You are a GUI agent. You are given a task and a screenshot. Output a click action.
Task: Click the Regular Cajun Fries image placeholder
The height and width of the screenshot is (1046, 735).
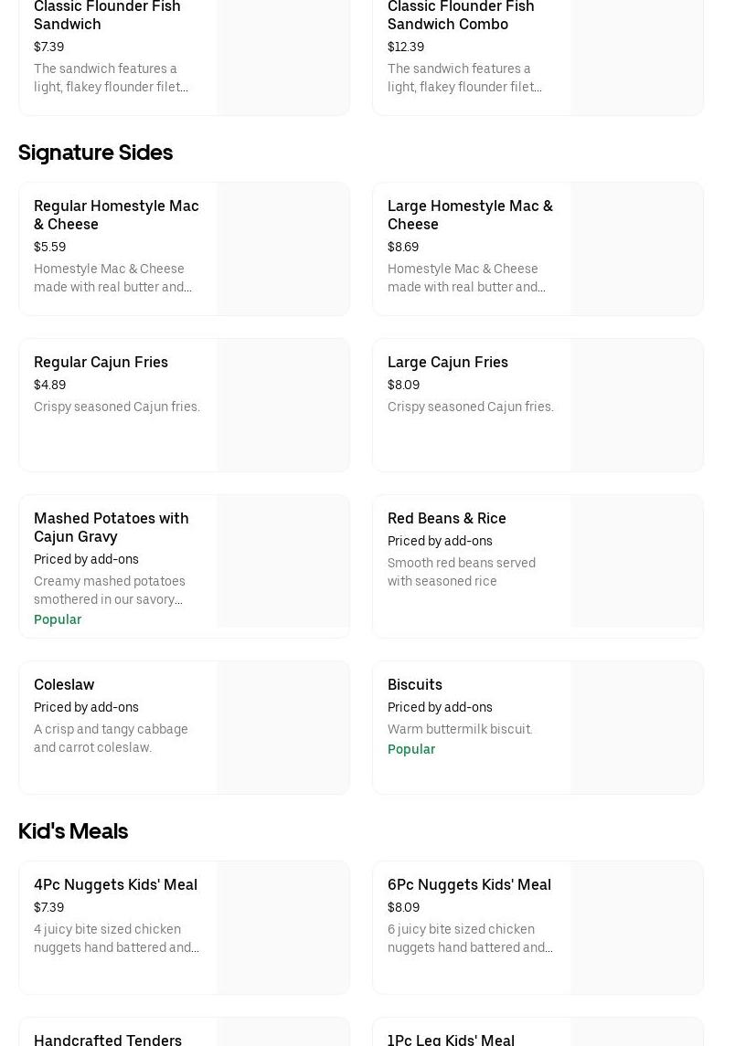point(283,405)
